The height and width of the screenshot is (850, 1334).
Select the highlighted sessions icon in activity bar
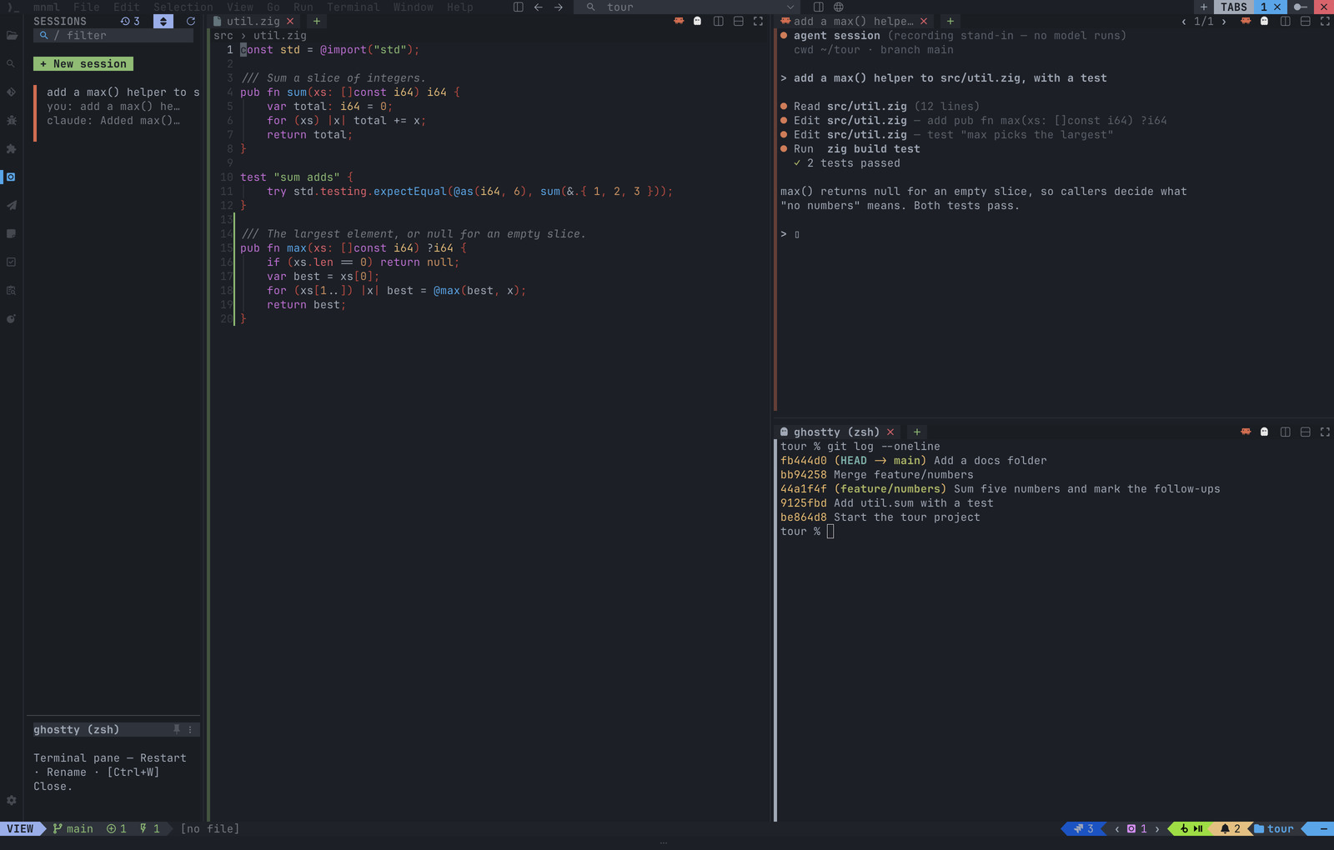[11, 177]
